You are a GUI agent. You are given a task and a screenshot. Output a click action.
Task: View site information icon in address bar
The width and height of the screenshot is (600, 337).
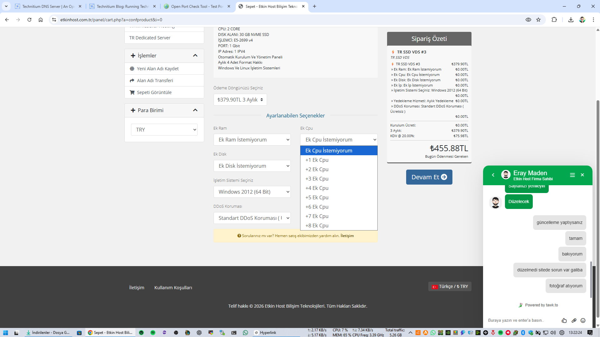click(x=54, y=20)
